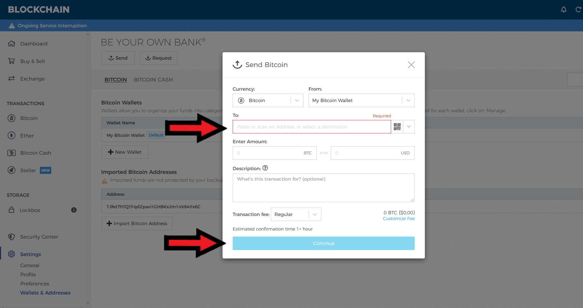Open the From dropdown My Bitcoin Wallet
Viewport: 583px width, 308px height.
(x=361, y=100)
